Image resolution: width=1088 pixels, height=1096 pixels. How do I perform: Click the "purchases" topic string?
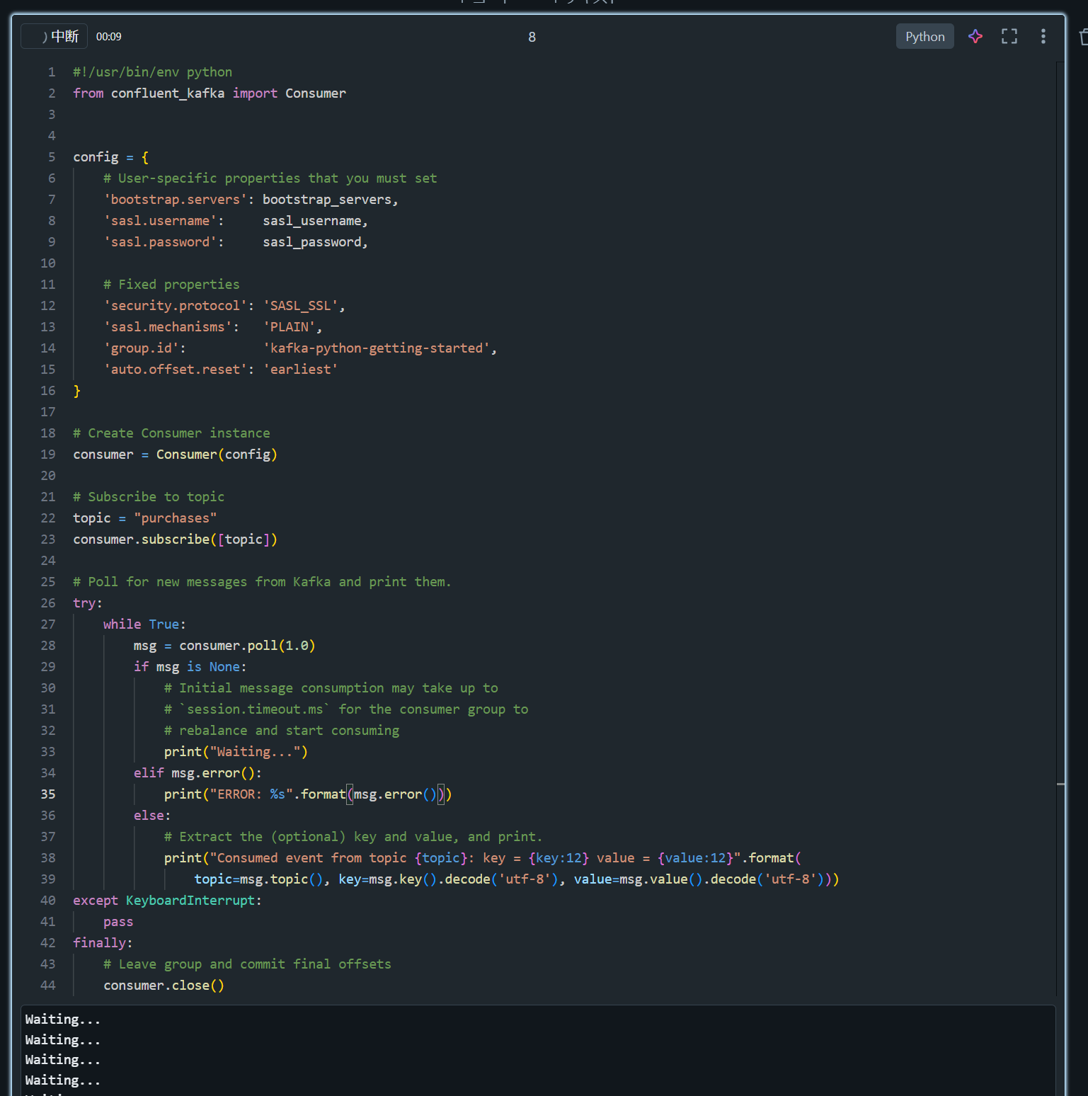176,518
